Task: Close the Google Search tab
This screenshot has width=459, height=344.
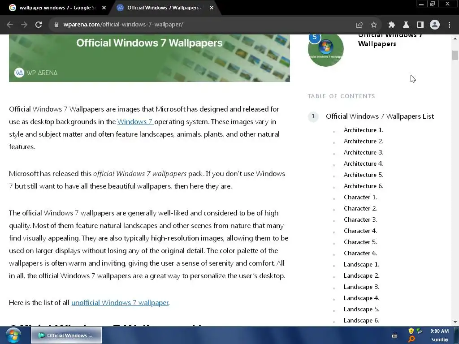Action: click(x=104, y=8)
